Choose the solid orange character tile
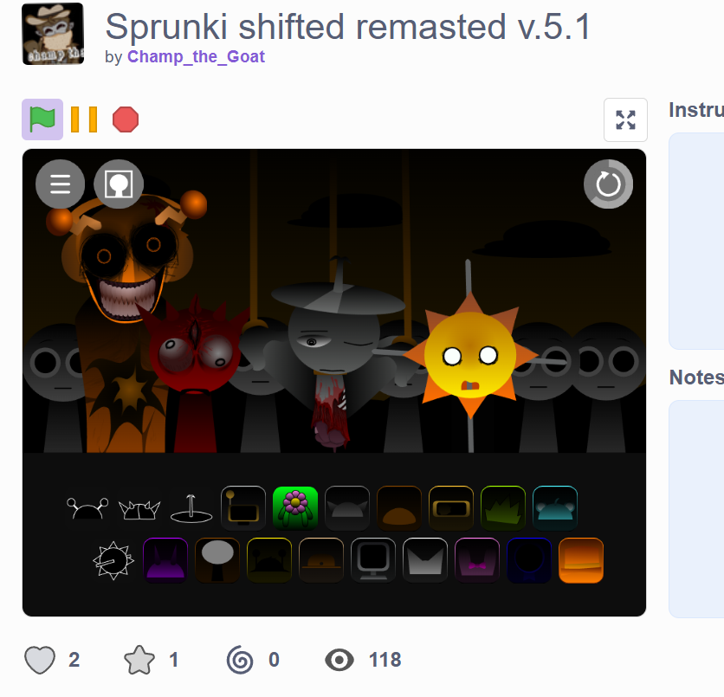724x697 pixels. pyautogui.click(x=581, y=560)
